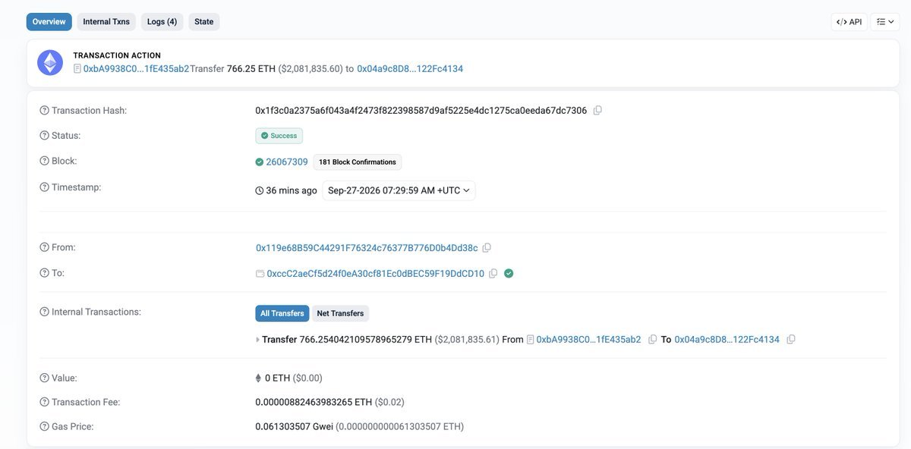Switch to the State tab
Image resolution: width=911 pixels, height=449 pixels.
(204, 21)
